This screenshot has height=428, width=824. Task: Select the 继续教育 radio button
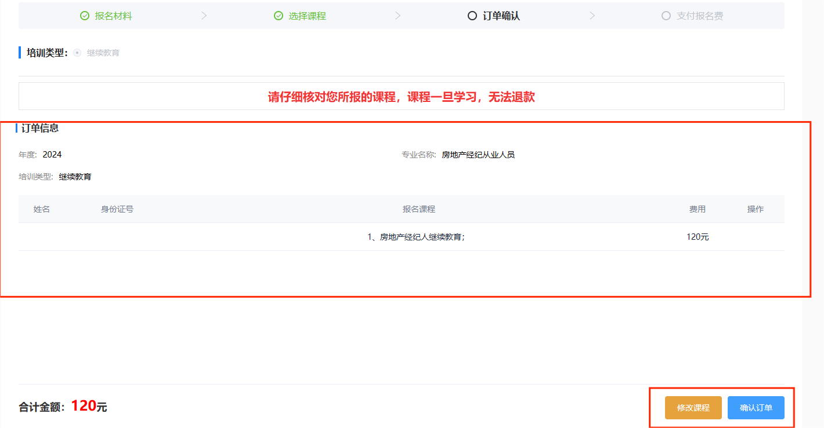(77, 53)
